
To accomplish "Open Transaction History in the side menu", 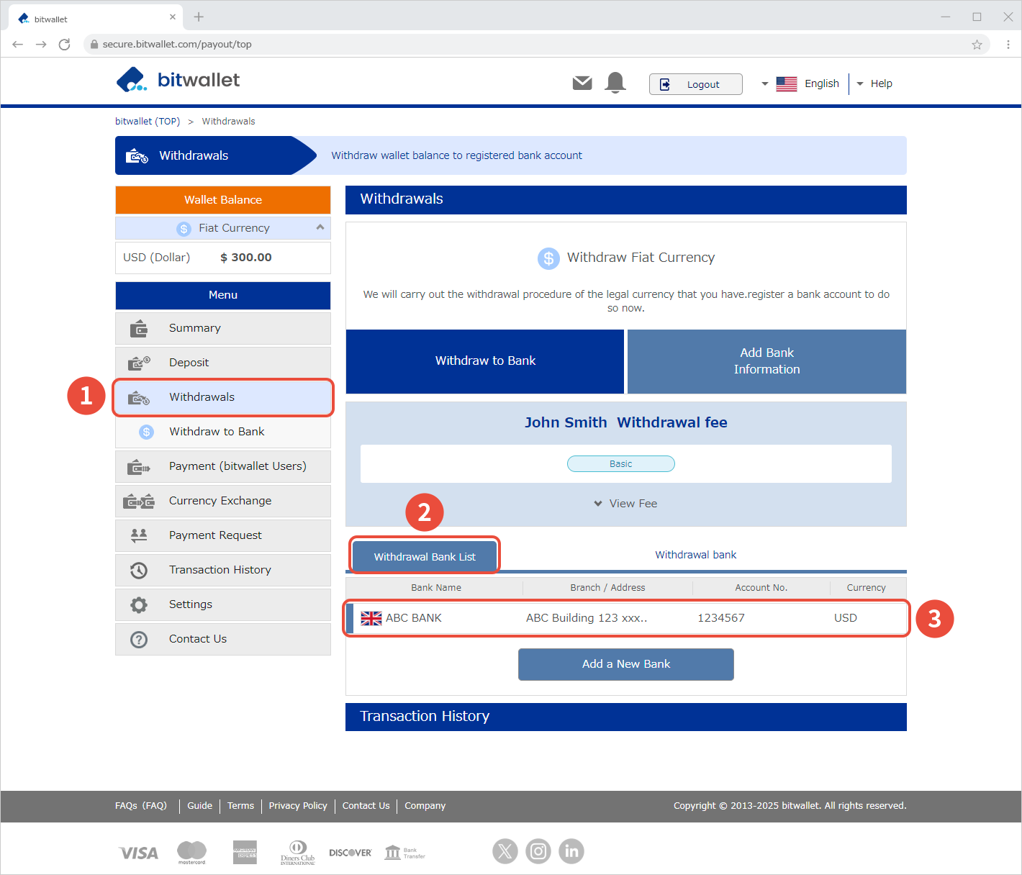I will coord(220,570).
